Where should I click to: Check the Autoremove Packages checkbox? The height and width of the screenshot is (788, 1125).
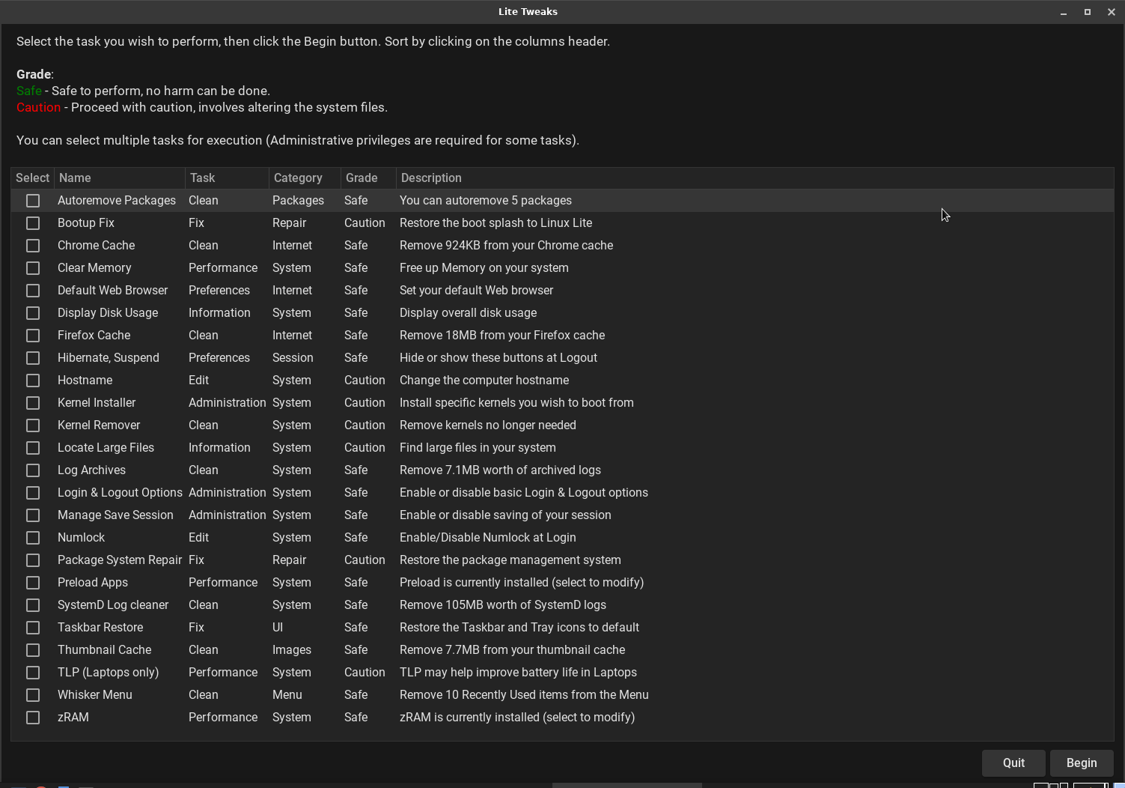pyautogui.click(x=33, y=201)
